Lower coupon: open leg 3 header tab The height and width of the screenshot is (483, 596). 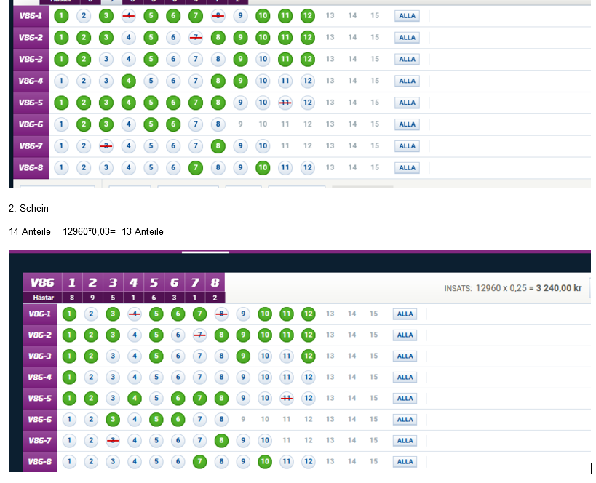point(113,282)
